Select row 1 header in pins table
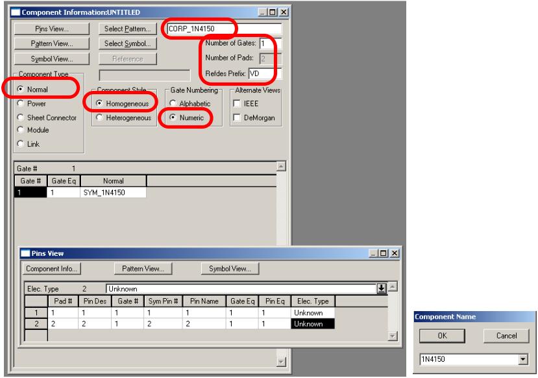538x378 pixels. coord(36,313)
